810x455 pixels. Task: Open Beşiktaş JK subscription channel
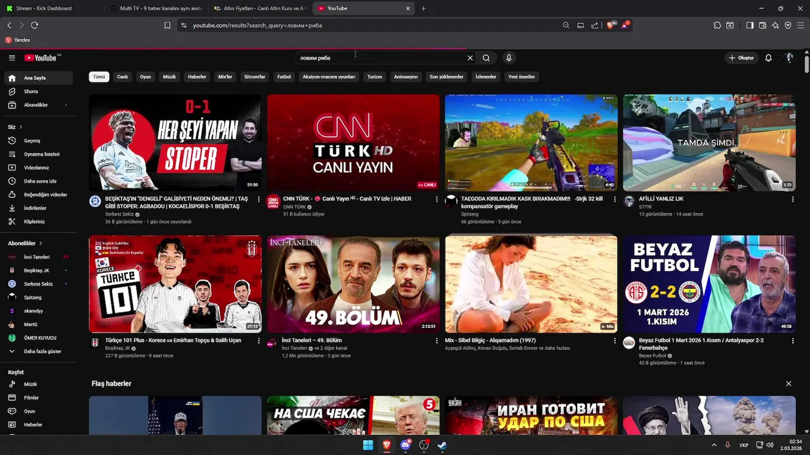[x=39, y=270]
